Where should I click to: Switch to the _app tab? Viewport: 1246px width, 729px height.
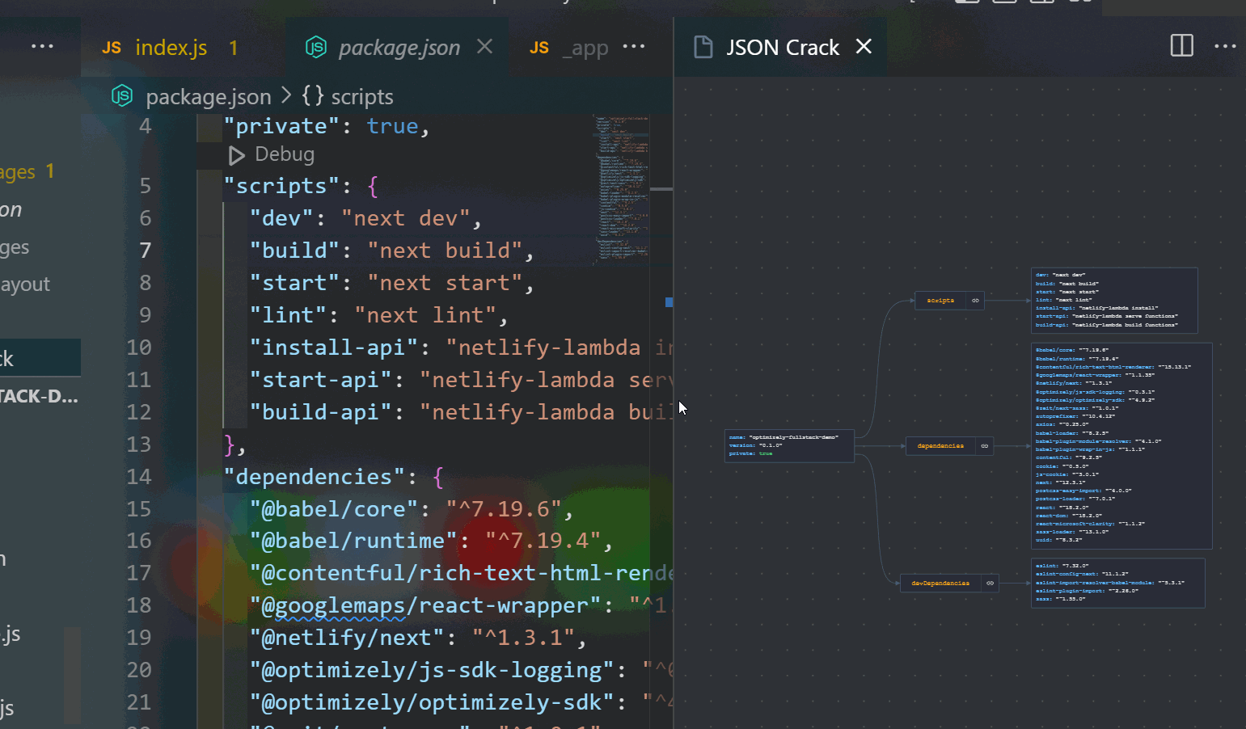(585, 48)
